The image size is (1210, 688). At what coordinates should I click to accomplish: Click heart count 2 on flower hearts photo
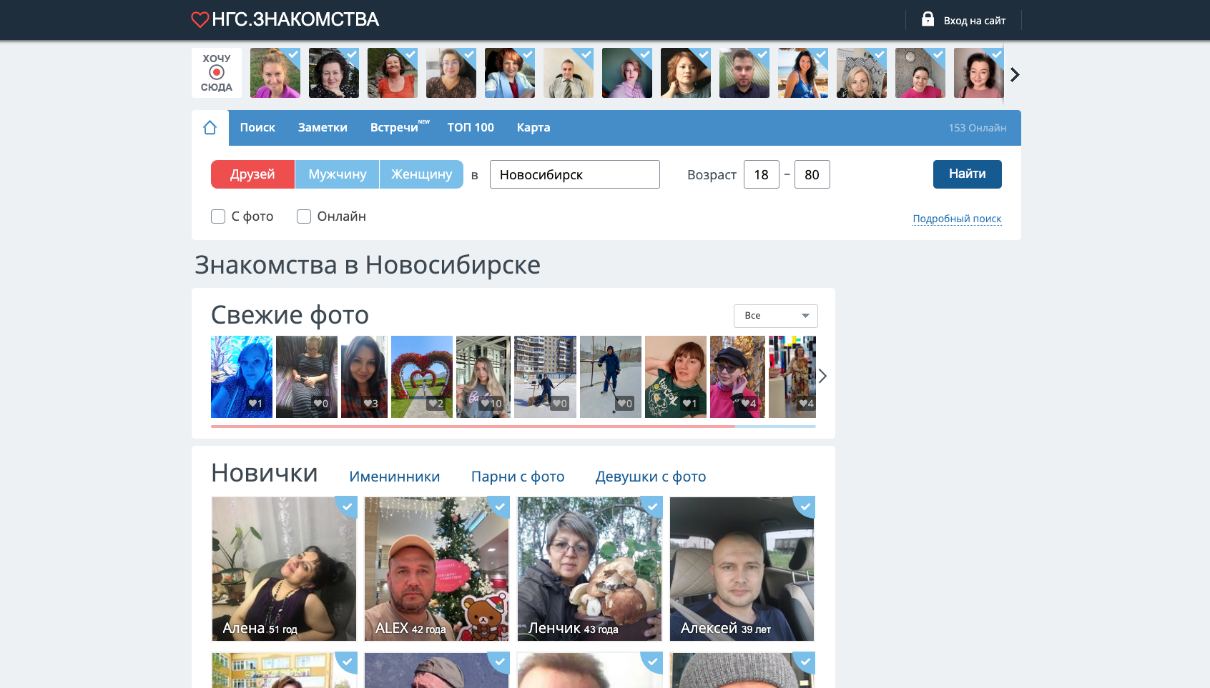click(x=436, y=404)
